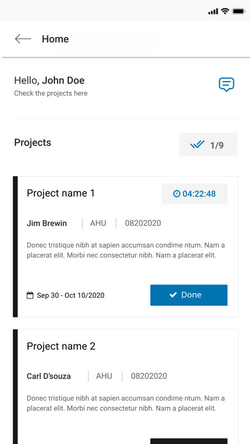Click the Projects section heading
This screenshot has width=250, height=444.
[33, 142]
